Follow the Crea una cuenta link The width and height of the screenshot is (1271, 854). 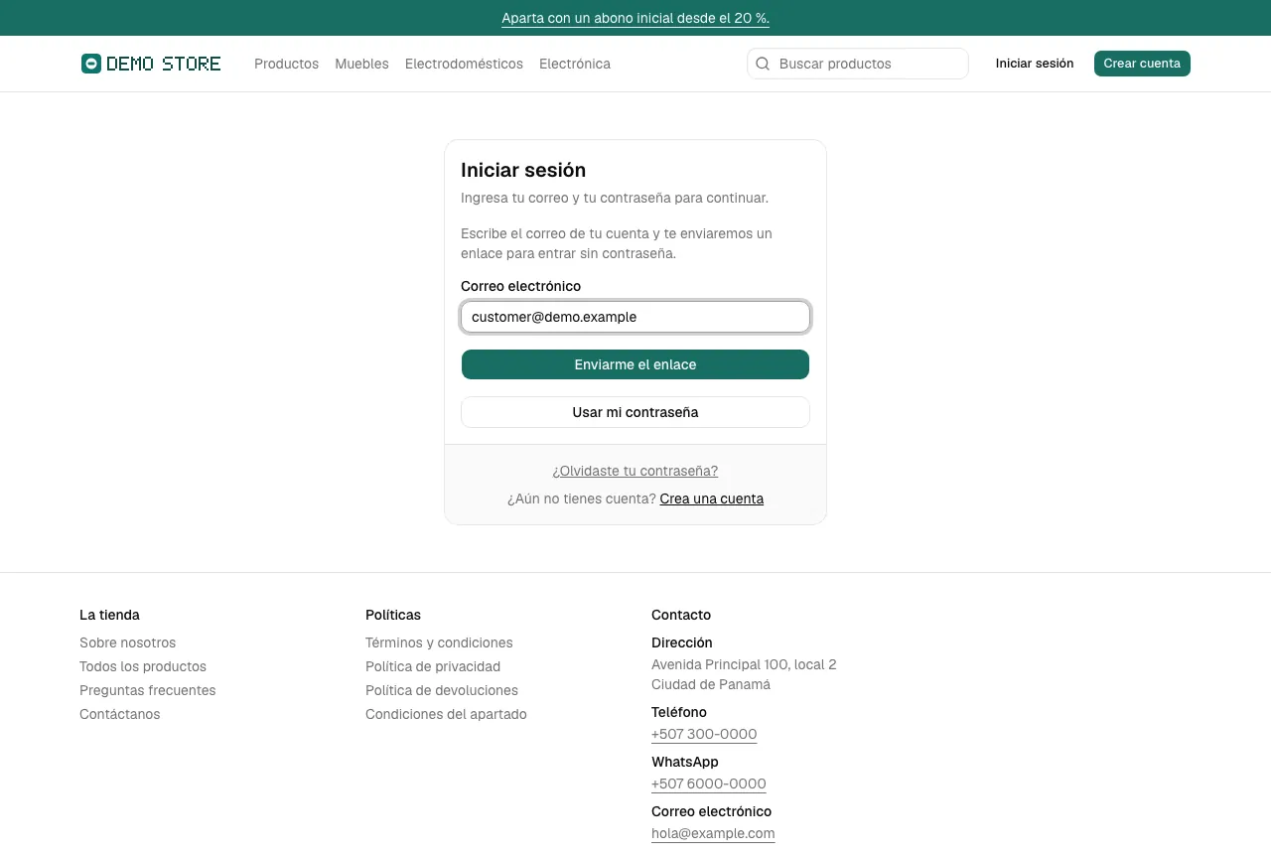(x=711, y=498)
